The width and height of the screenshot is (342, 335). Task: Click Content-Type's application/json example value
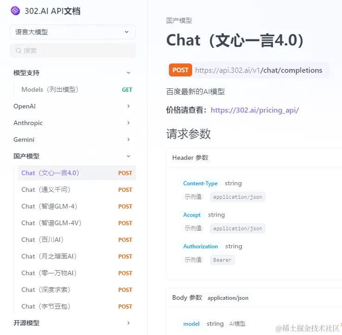(x=238, y=197)
